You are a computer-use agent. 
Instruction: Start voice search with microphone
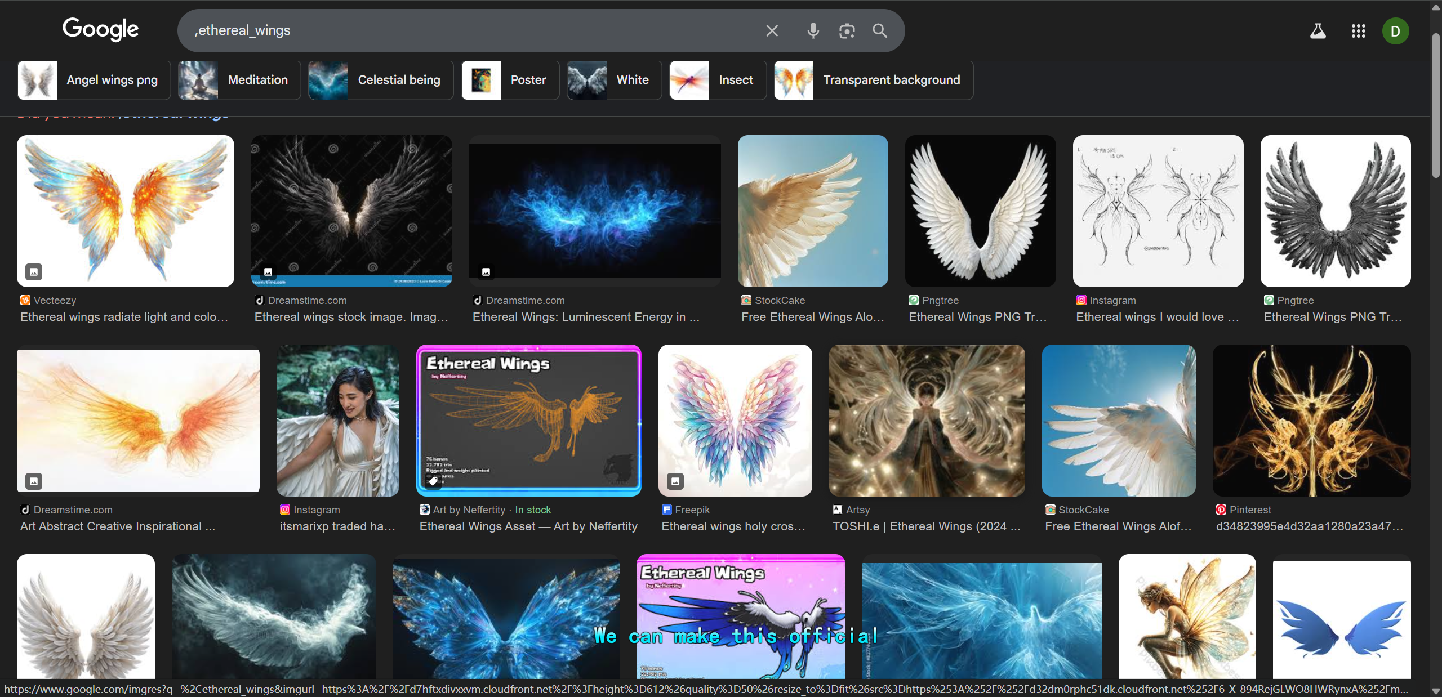click(x=813, y=30)
